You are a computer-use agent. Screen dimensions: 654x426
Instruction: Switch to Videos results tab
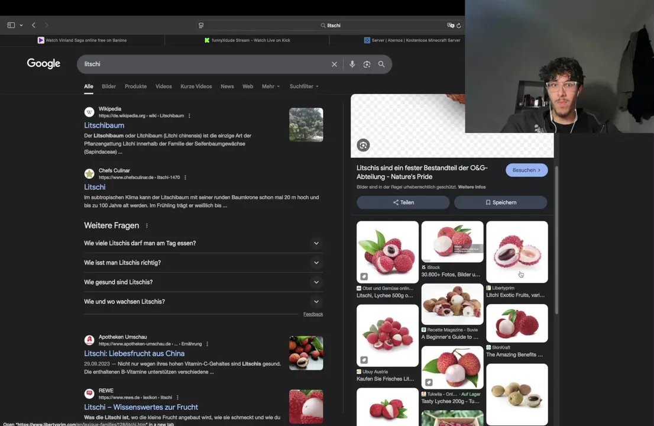click(163, 86)
